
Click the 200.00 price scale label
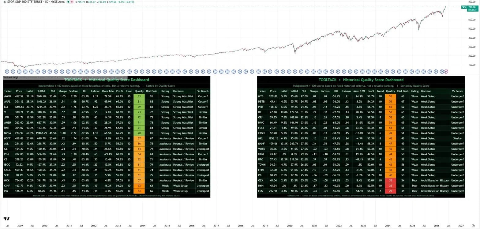pos(471,56)
